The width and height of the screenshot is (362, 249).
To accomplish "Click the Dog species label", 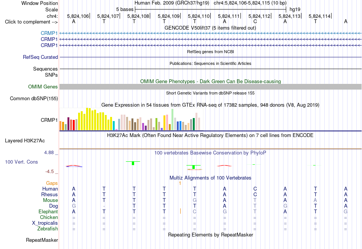I will 54,206.
